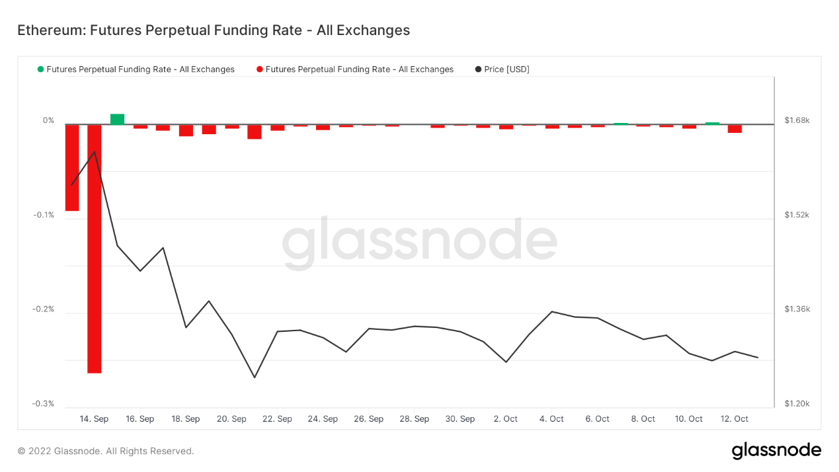Toggle the green Futures Perpetual Funding Rate label
Viewport: 839px width, 472px height.
pos(140,69)
